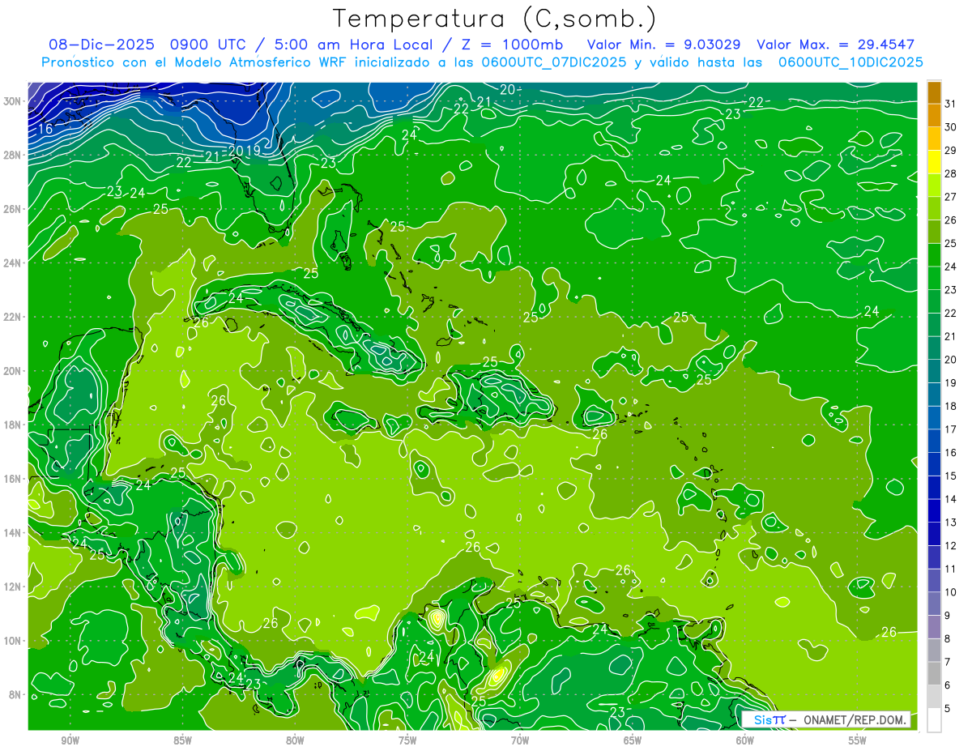Pick the yellow swatch between scale values 28 and 29
This screenshot has height=751, width=972.
tap(935, 162)
